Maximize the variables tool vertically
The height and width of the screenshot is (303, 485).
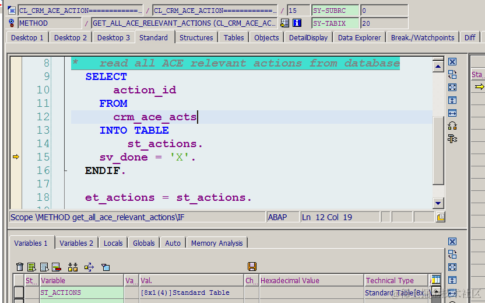(x=452, y=280)
